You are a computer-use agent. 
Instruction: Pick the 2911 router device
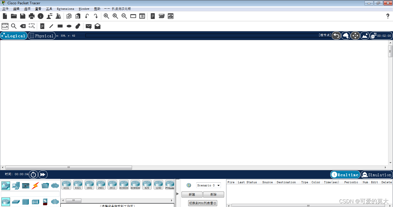(x=112, y=185)
